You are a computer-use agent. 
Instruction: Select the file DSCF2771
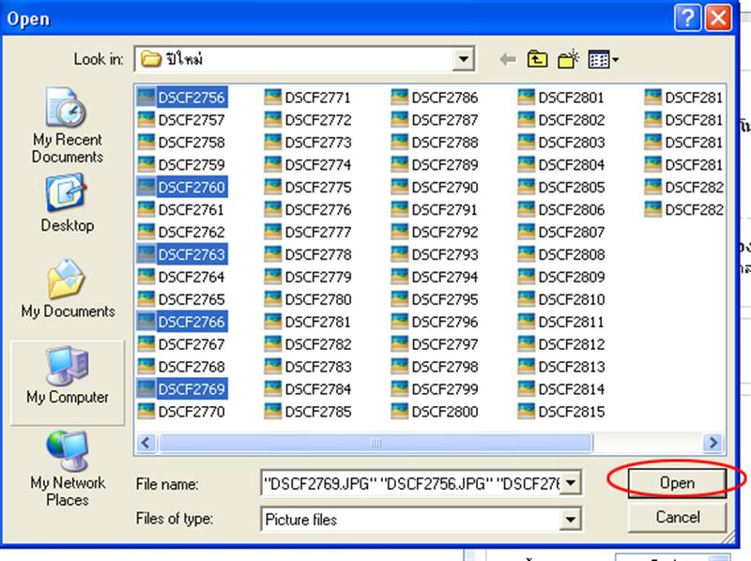[318, 98]
